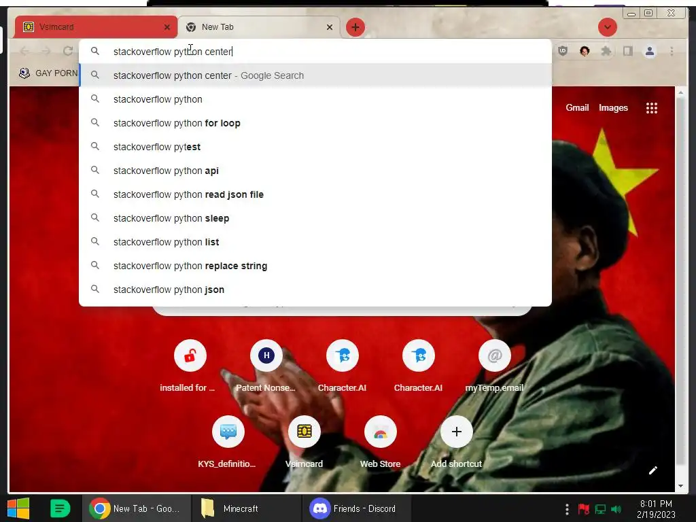Screen dimensions: 696x522
Task: Choose the 'stackoverflow python' suggestion
Action: point(315,99)
